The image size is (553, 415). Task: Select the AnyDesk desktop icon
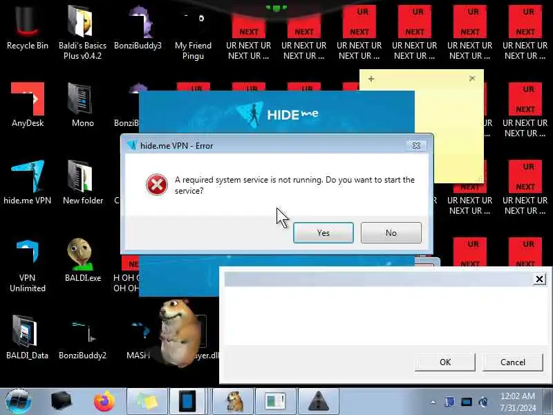(x=28, y=105)
